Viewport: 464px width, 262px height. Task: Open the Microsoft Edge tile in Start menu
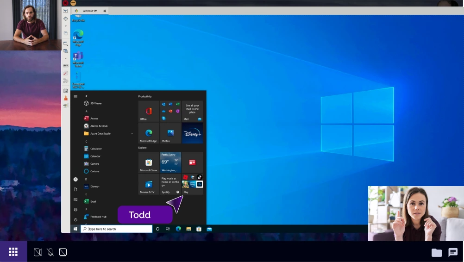[149, 133]
